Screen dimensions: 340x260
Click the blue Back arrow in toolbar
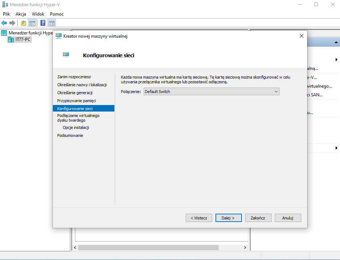point(4,23)
